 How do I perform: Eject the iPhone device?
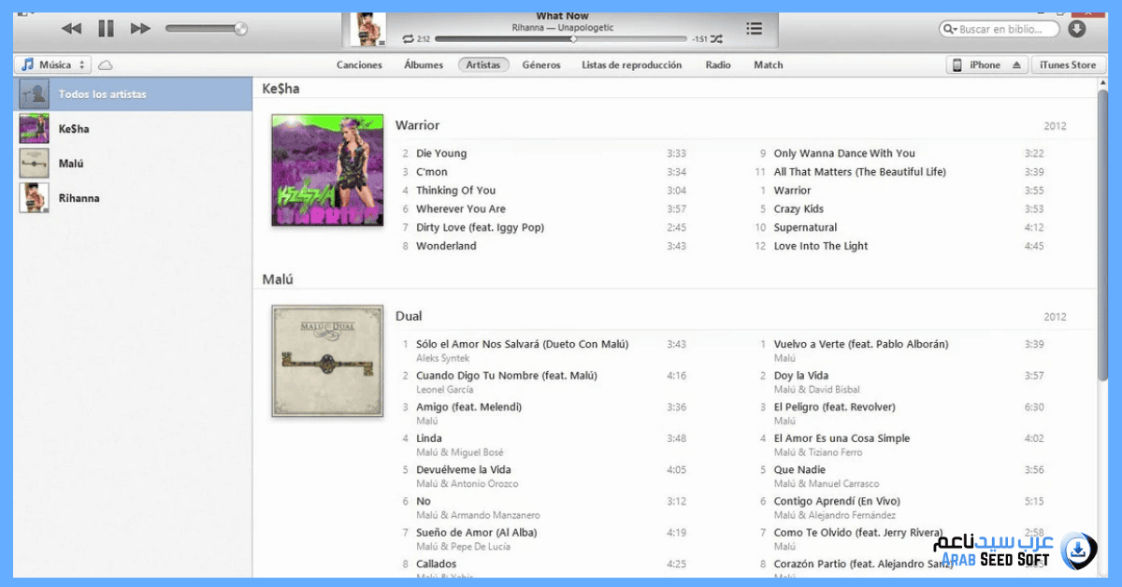click(x=1017, y=65)
